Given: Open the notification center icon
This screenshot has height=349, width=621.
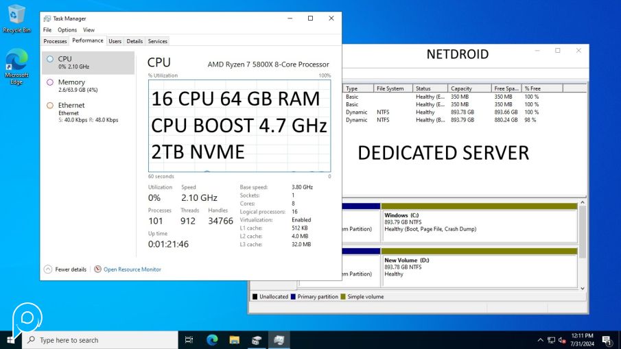Looking at the screenshot, I should click(607, 340).
